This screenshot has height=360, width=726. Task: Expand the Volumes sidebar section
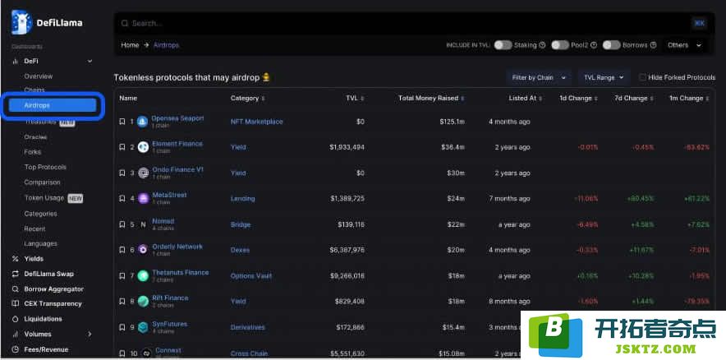(90, 334)
